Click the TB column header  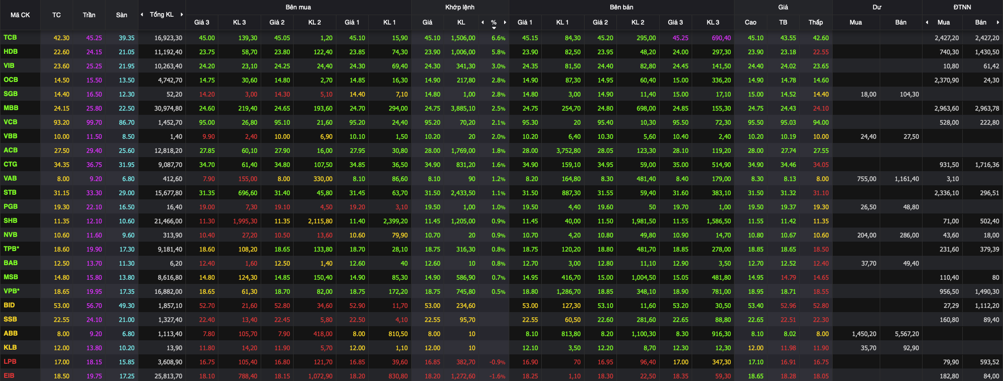(783, 22)
